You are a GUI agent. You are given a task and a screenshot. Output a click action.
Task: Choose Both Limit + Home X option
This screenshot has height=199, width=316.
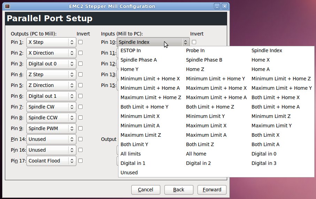pos(275,98)
